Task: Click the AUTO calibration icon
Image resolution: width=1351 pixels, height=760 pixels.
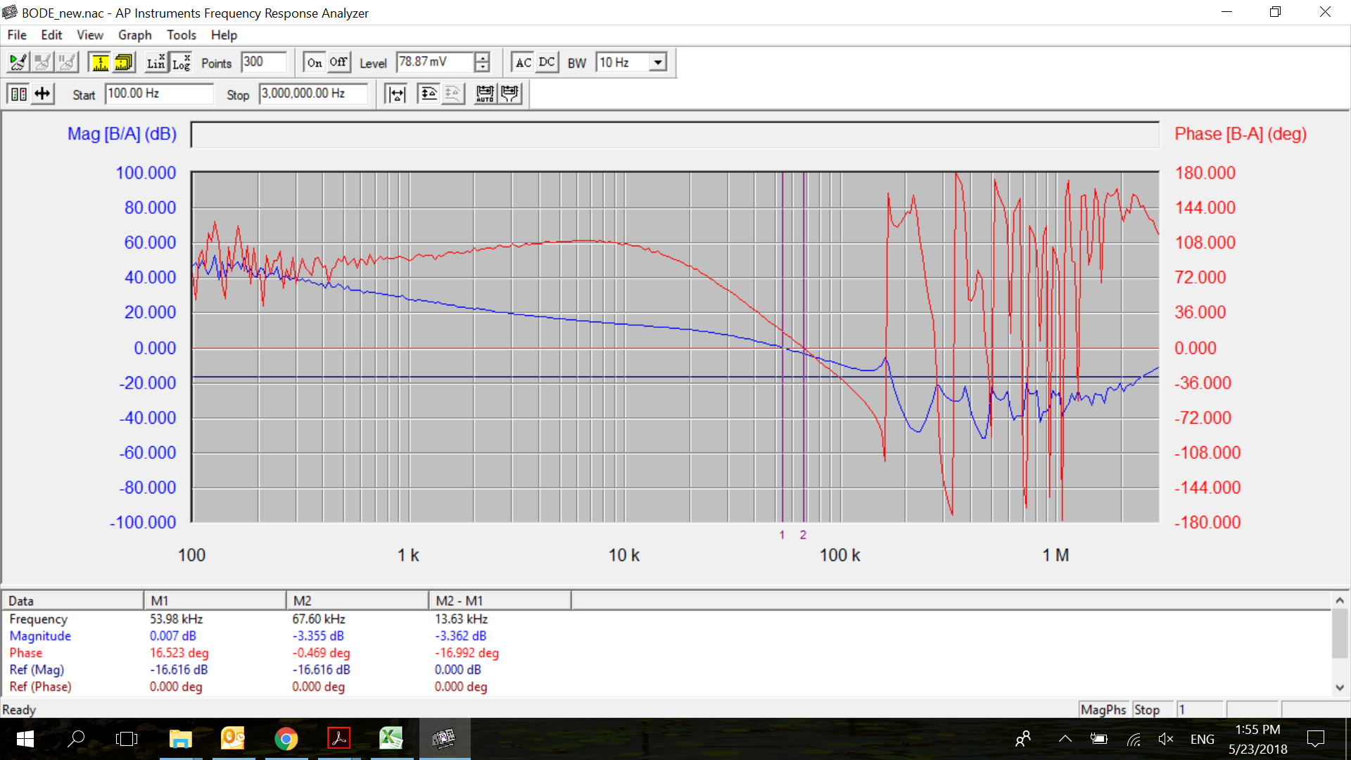Action: coord(485,94)
